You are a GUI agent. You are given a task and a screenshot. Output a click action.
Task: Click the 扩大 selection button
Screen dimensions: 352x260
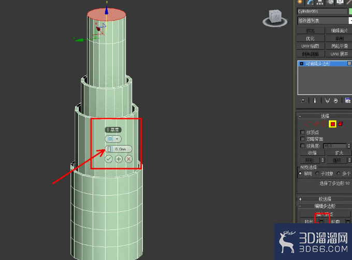point(339,153)
